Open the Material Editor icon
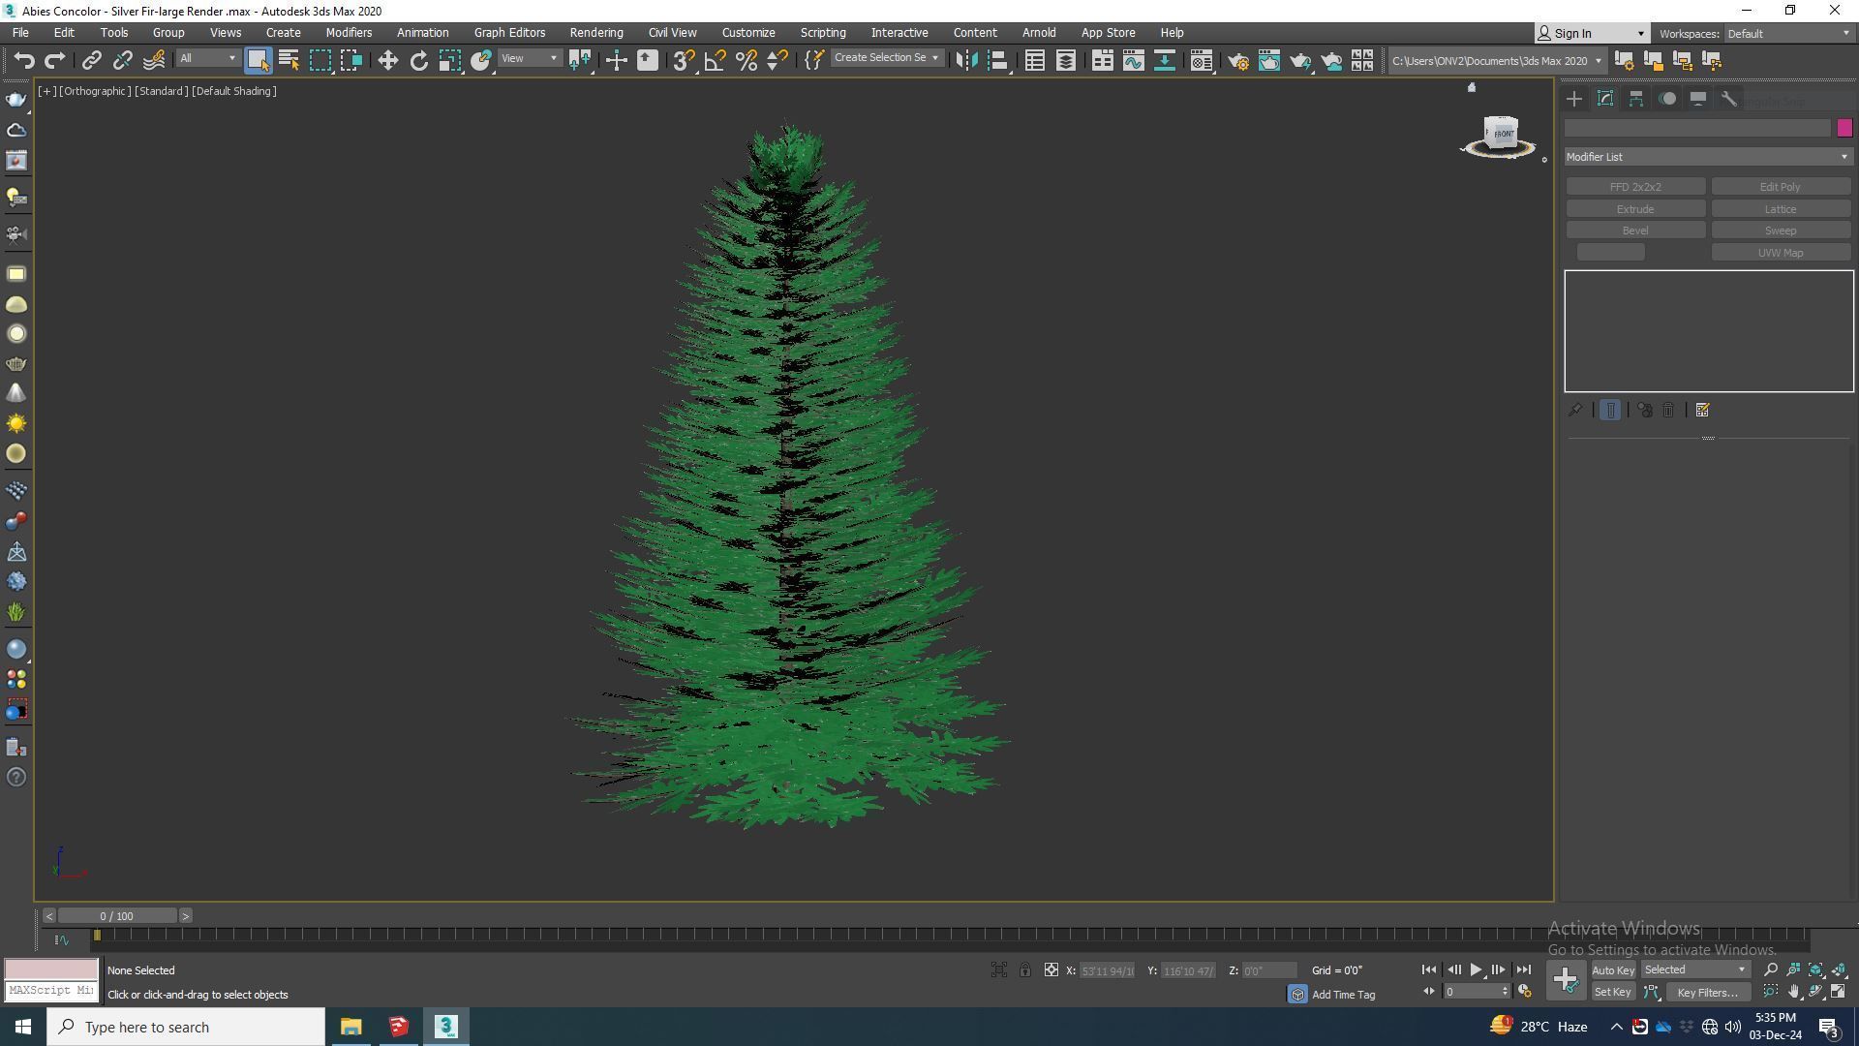The width and height of the screenshot is (1859, 1046). click(x=1201, y=60)
